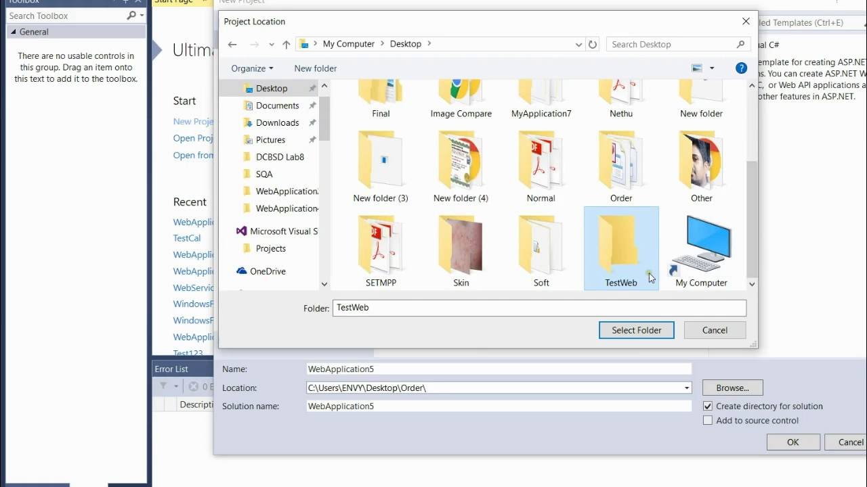Image resolution: width=867 pixels, height=487 pixels.
Task: Select the SETMPP folder
Action: 381,252
